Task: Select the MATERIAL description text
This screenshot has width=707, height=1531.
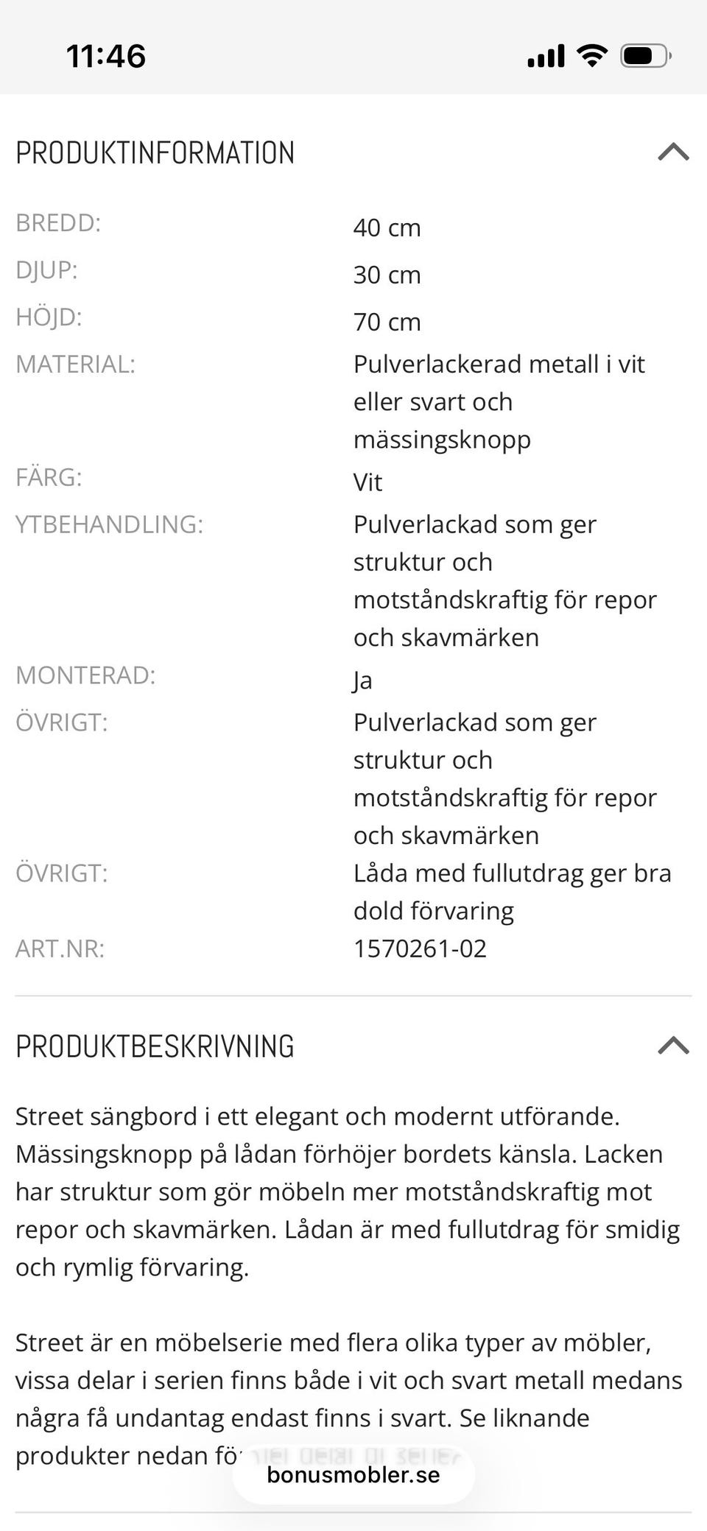Action: point(499,401)
